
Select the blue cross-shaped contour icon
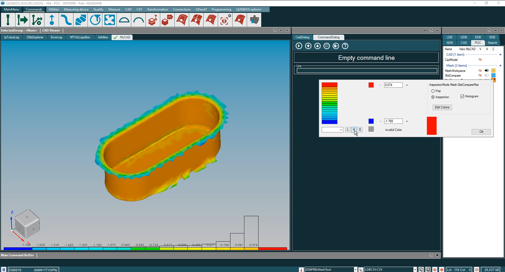(x=110, y=20)
